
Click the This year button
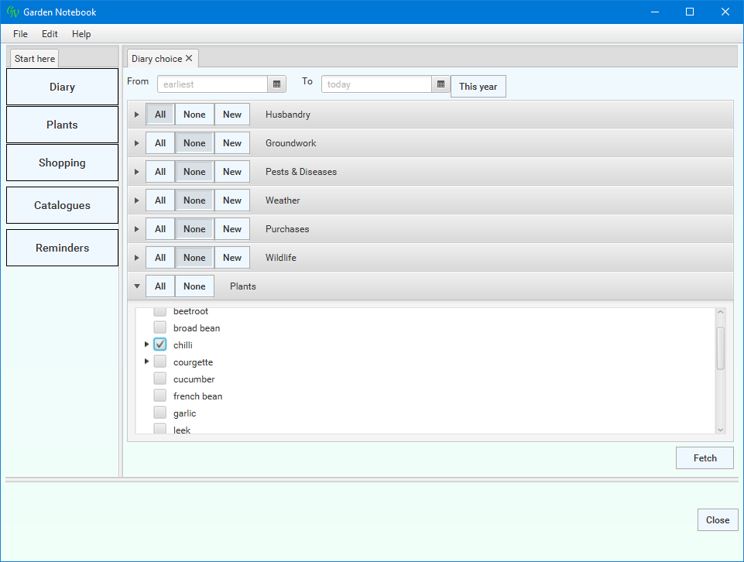[478, 87]
